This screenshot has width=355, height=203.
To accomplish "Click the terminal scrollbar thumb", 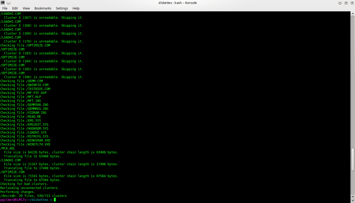I will pos(353,159).
